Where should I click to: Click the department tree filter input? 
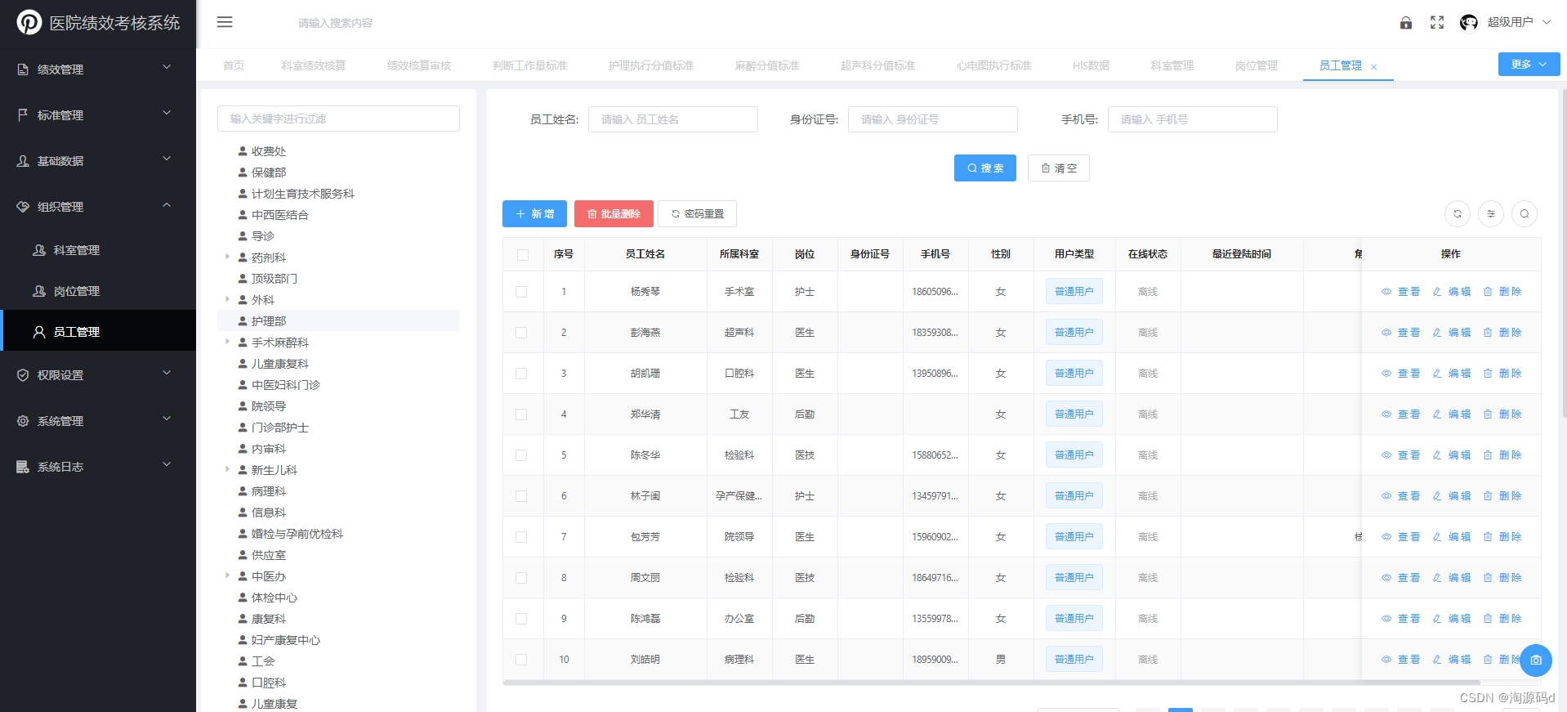pos(338,119)
